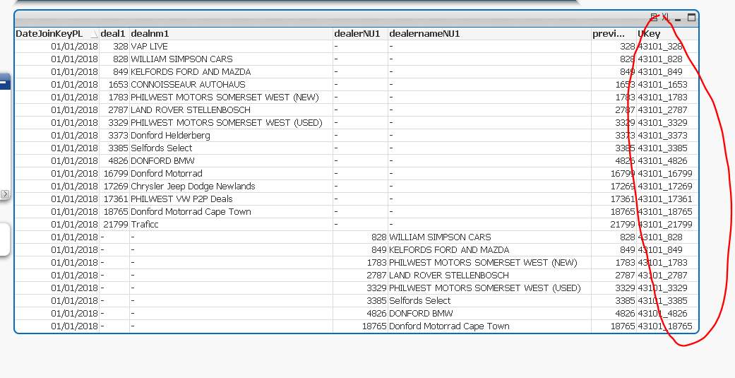Select the UKey column header
This screenshot has height=378, width=735.
[650, 34]
